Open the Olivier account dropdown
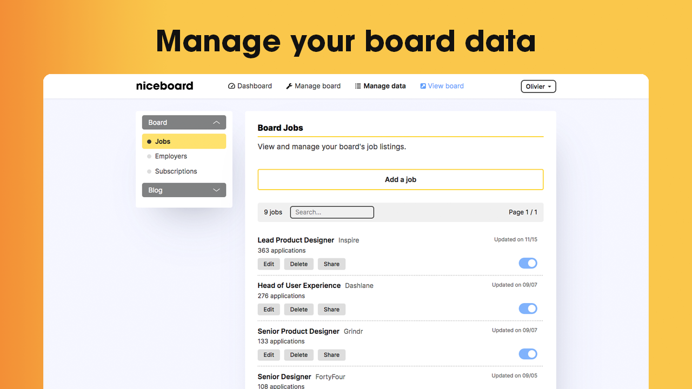This screenshot has width=692, height=389. [x=538, y=86]
